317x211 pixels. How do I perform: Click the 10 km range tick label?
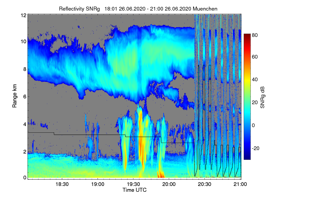pyautogui.click(x=24, y=42)
